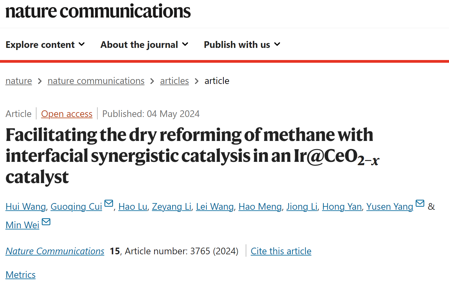Click the Hong Yan author link
The height and width of the screenshot is (284, 449).
[342, 206]
